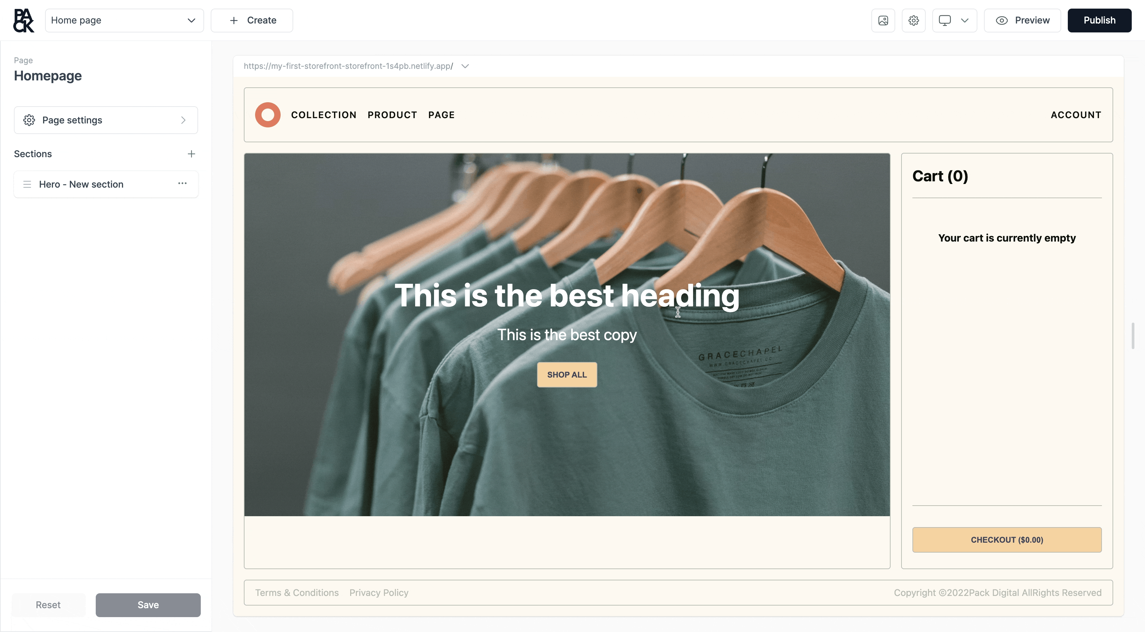Publish the page

pos(1099,21)
